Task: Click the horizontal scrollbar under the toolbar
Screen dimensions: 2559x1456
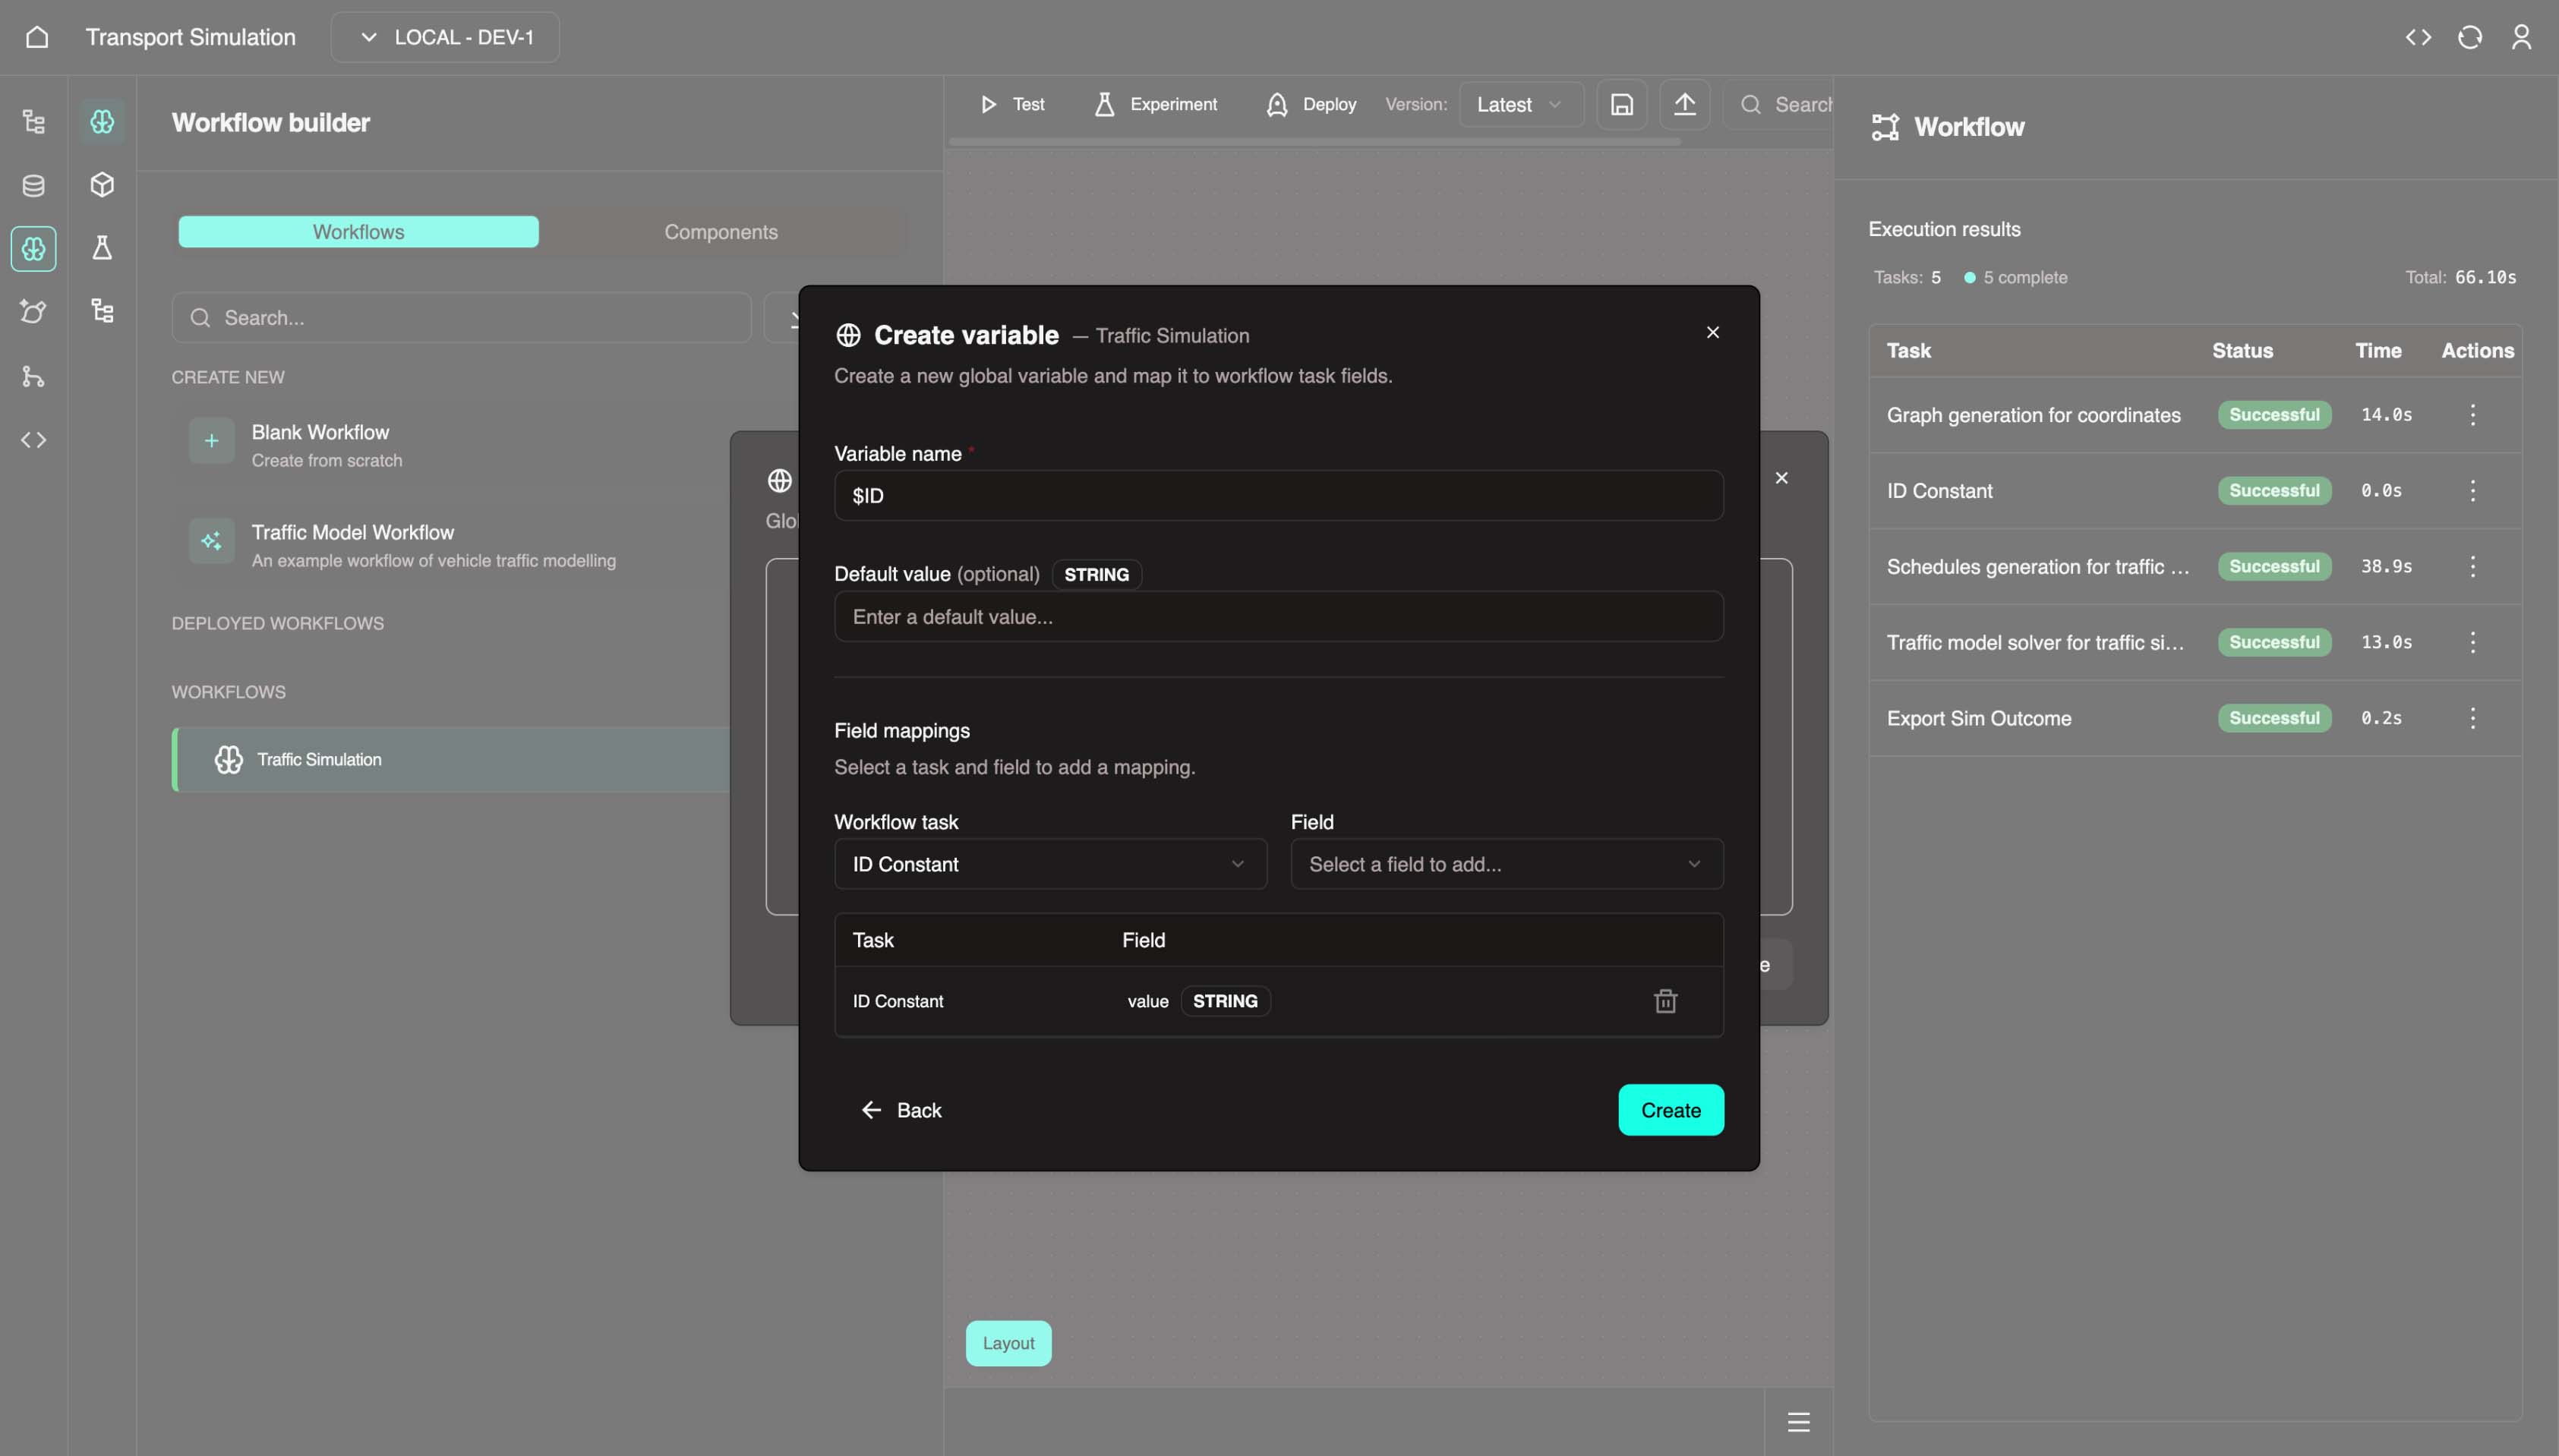Action: tap(1314, 142)
